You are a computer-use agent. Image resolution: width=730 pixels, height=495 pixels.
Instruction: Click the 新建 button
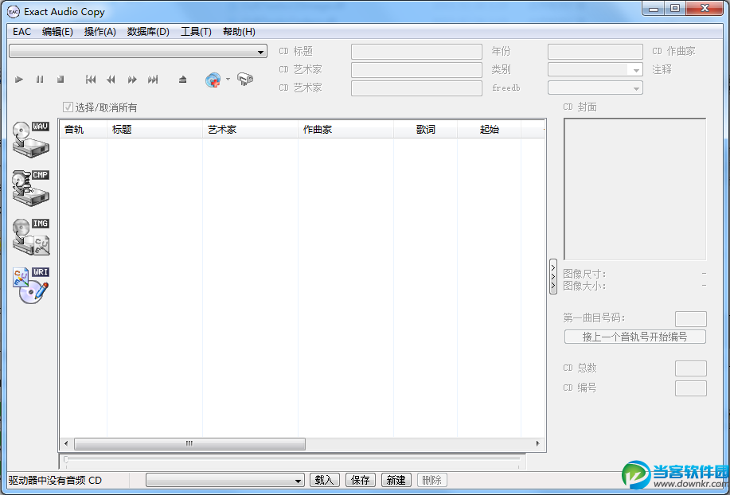396,480
